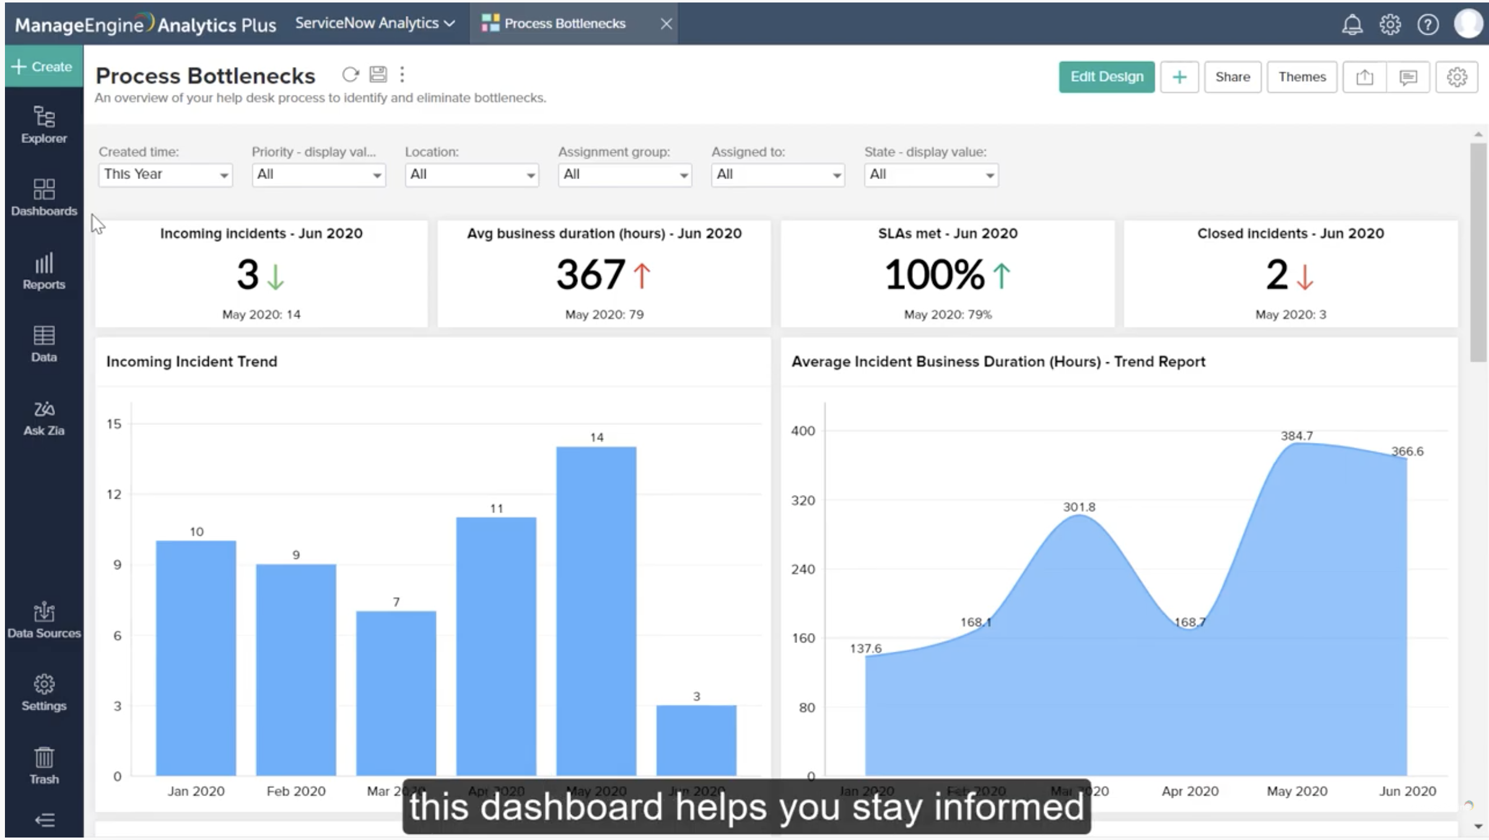Screen dimensions: 1489x840
Task: Open the Explorer sidebar icon
Action: (43, 125)
